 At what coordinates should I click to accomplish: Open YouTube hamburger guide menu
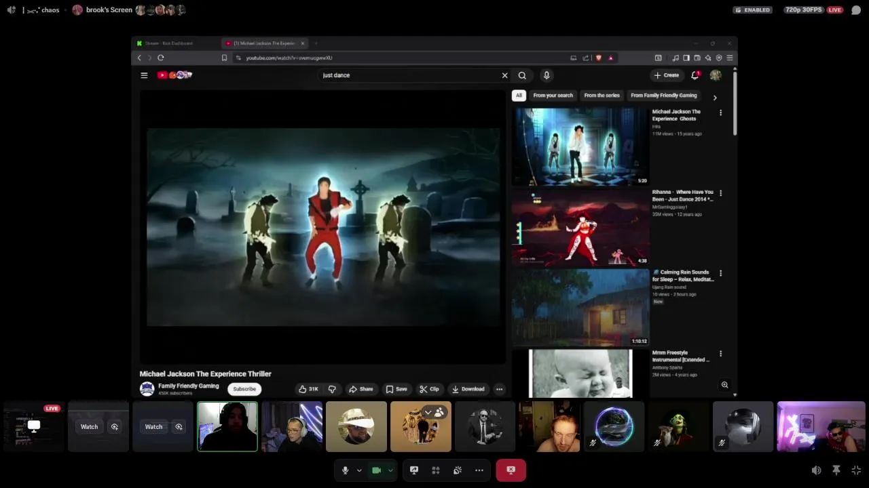[144, 75]
